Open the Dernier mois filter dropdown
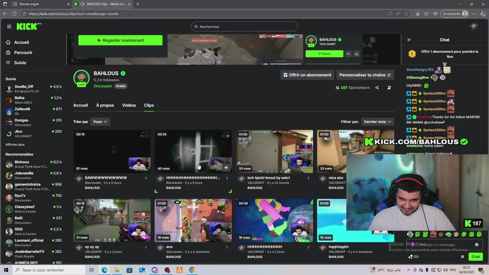Image resolution: width=489 pixels, height=275 pixels. pos(377,121)
